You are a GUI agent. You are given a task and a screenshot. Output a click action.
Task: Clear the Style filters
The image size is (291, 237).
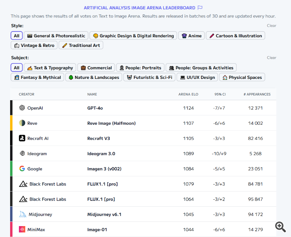tap(271, 26)
